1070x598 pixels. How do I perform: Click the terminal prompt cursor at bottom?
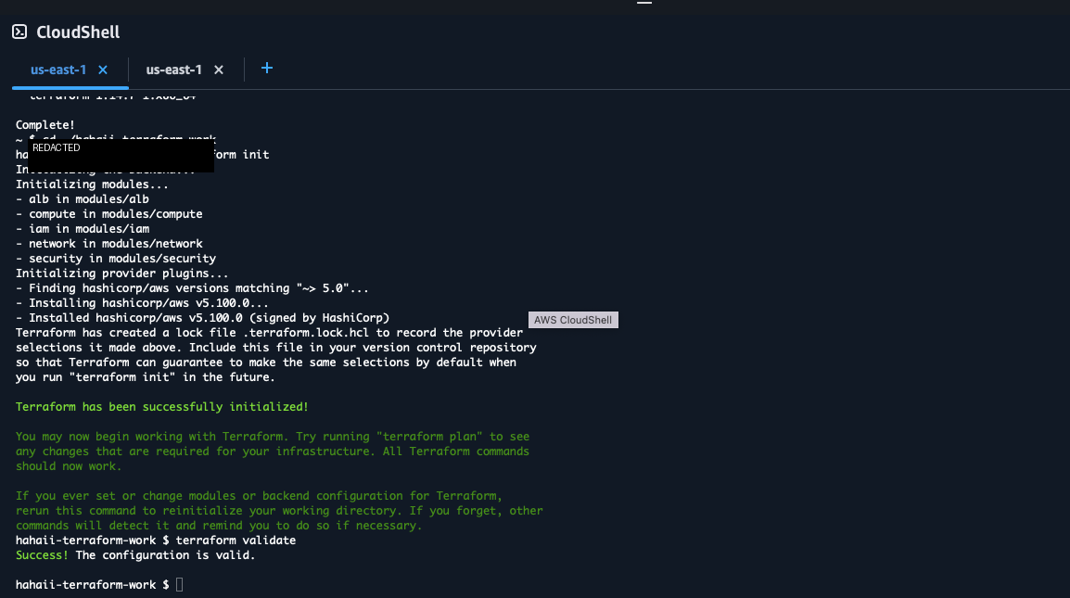click(179, 584)
